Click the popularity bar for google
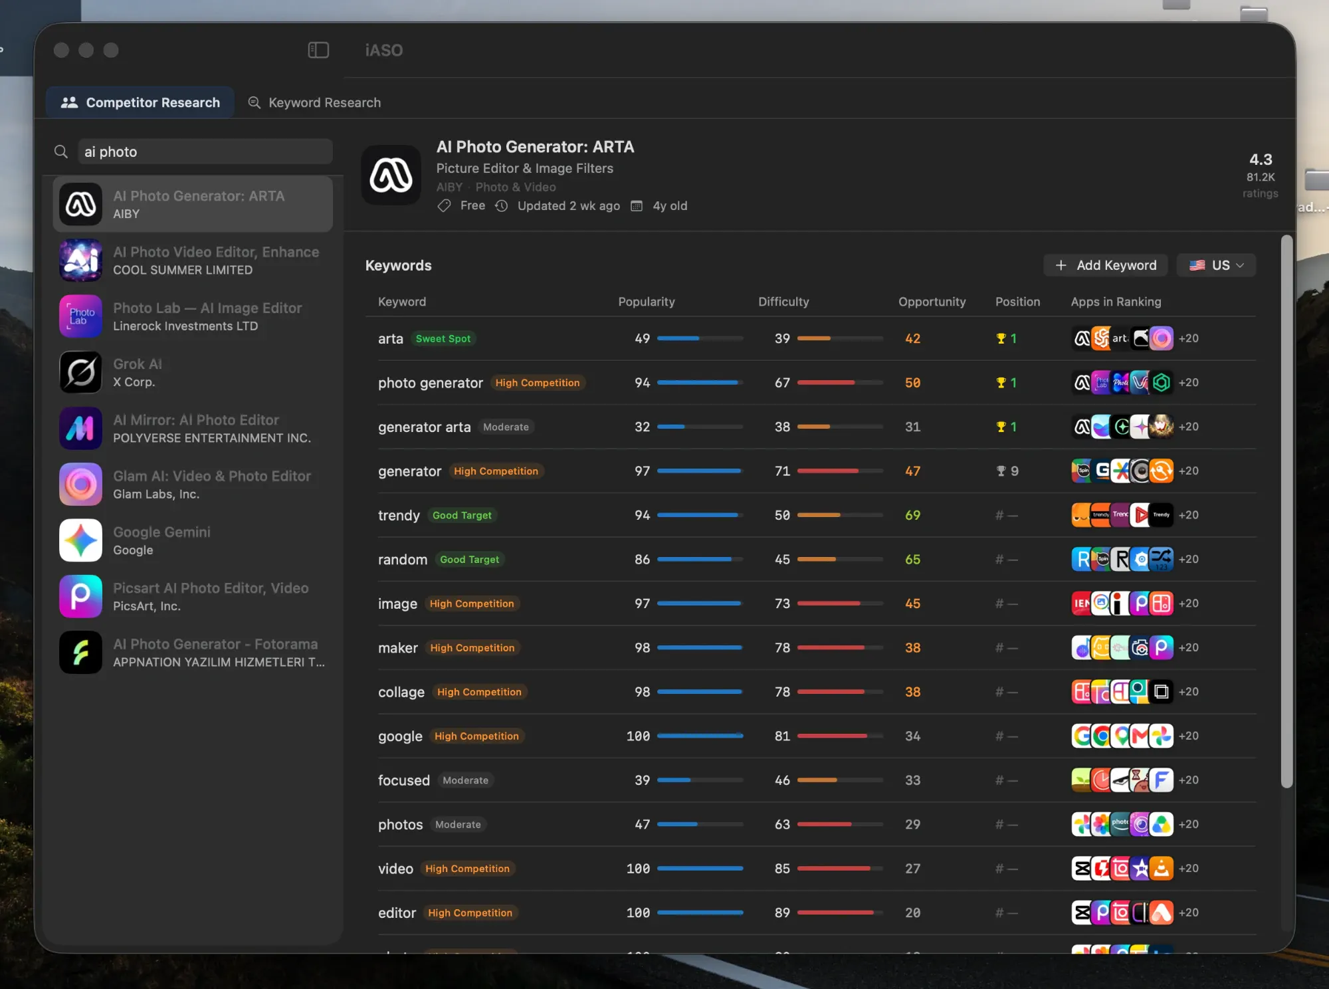 (700, 736)
